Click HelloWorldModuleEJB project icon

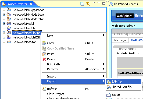(x=9, y=37)
